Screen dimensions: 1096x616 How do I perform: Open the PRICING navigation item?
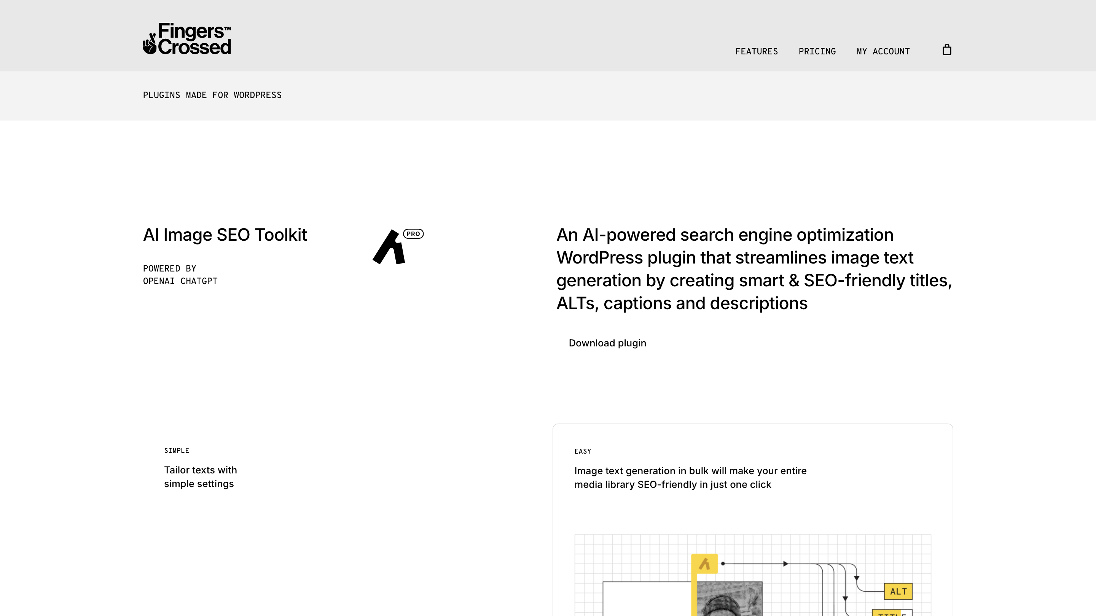pos(817,51)
